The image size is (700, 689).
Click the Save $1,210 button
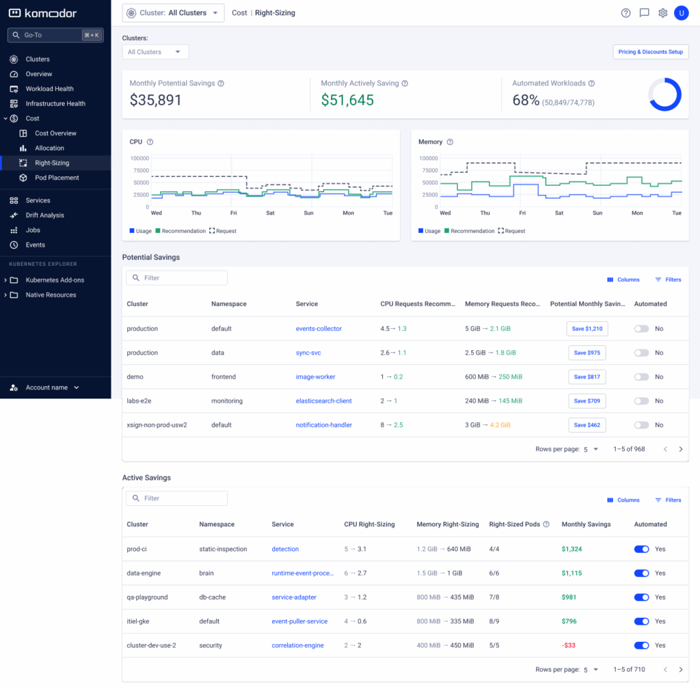point(587,329)
